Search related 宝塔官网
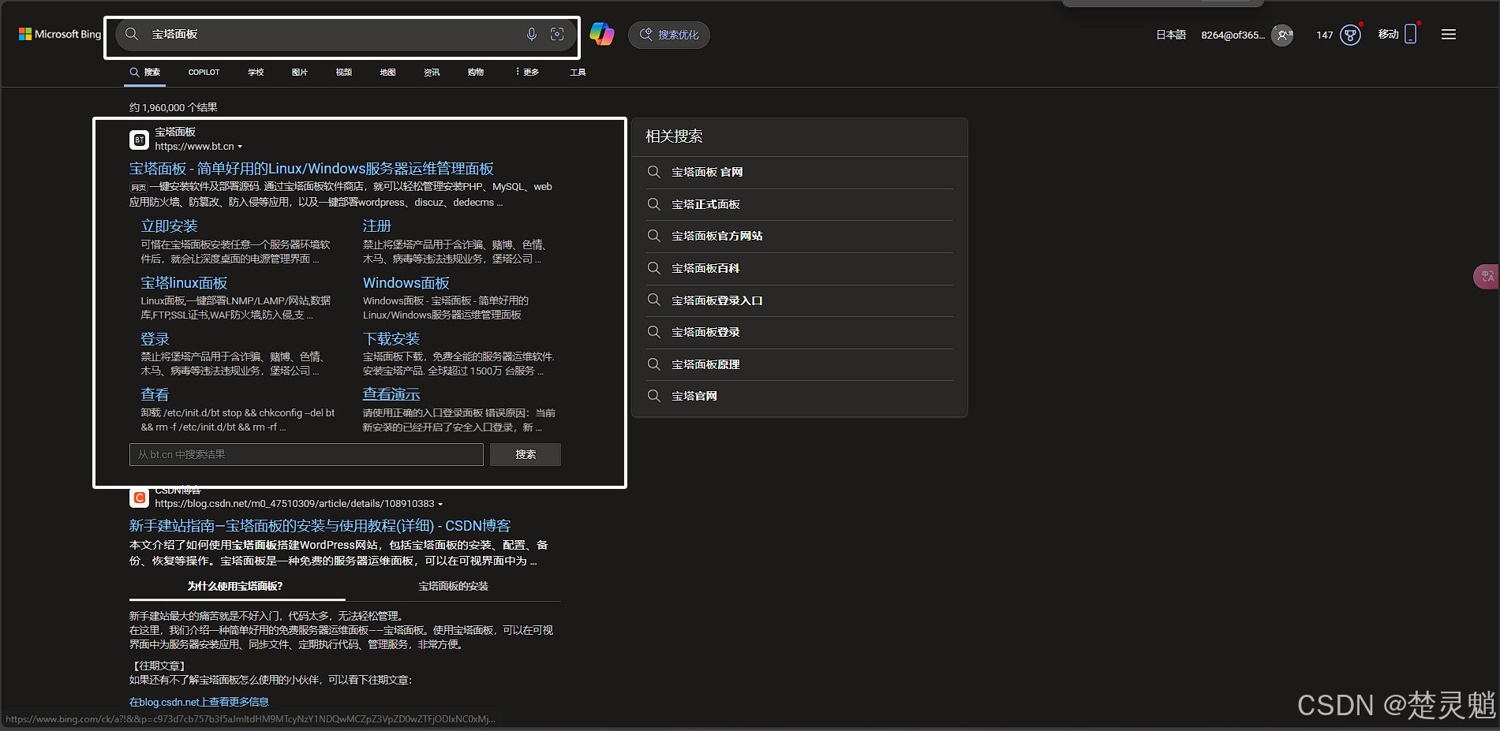Image resolution: width=1500 pixels, height=731 pixels. pyautogui.click(x=800, y=396)
